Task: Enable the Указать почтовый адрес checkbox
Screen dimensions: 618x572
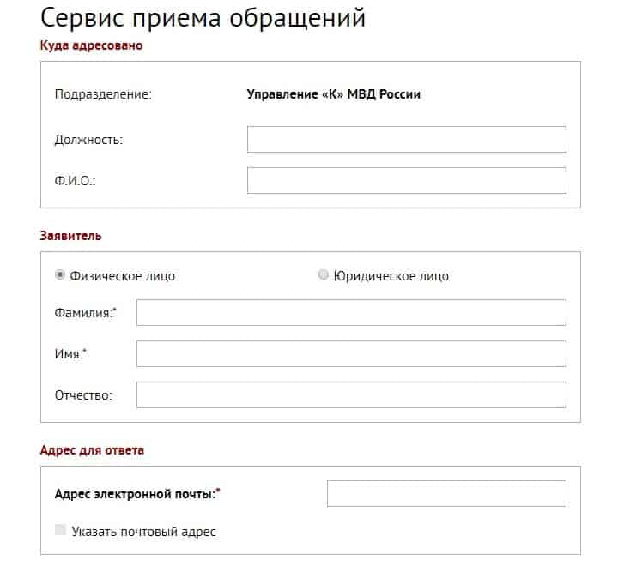Action: pyautogui.click(x=60, y=531)
